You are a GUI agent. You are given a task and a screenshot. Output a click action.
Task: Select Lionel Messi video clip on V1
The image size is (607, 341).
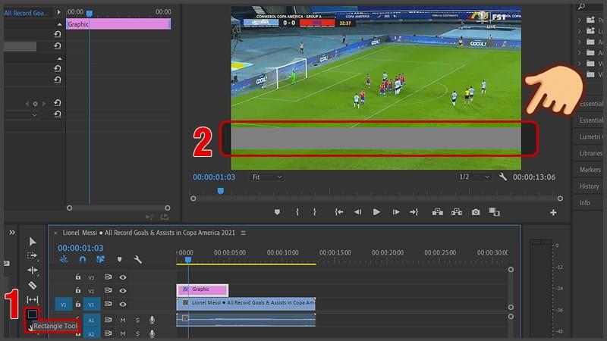pos(246,304)
